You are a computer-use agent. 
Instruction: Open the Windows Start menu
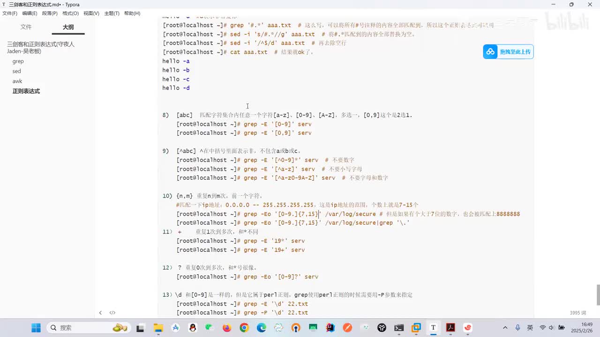(x=36, y=328)
